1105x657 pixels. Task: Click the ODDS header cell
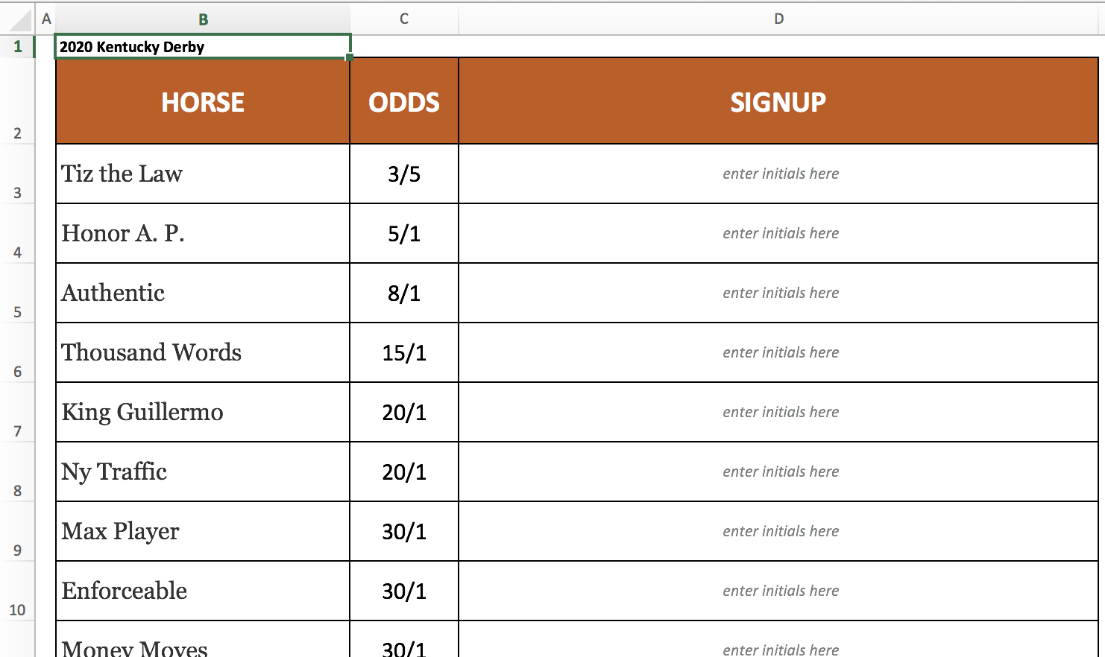(x=404, y=102)
